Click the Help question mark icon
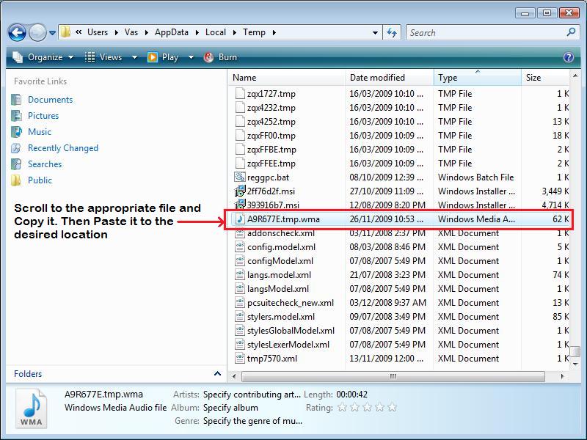This screenshot has width=587, height=440. click(x=569, y=57)
